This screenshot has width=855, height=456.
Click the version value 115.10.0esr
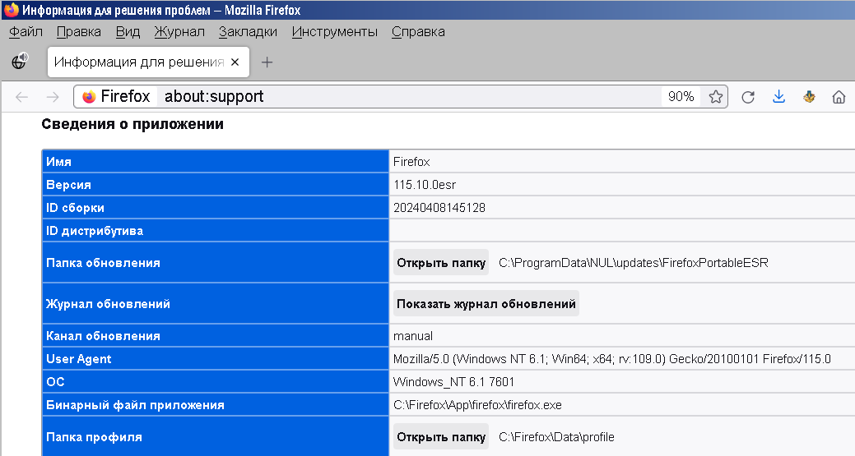click(425, 185)
